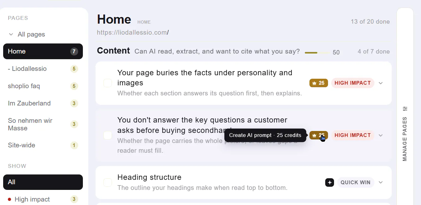The width and height of the screenshot is (421, 205).
Task: Click the crown 25 credits badge on first item
Action: pos(319,83)
